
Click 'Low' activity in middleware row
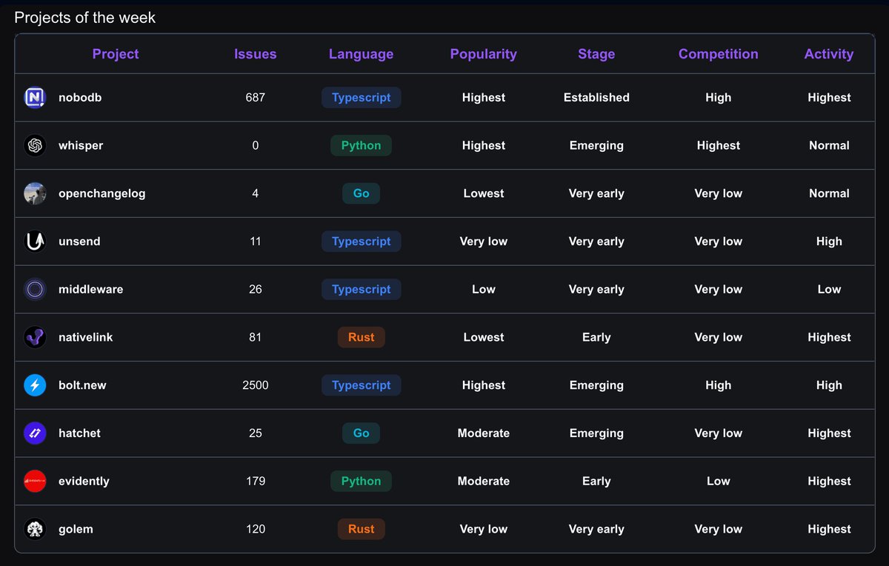pos(829,290)
